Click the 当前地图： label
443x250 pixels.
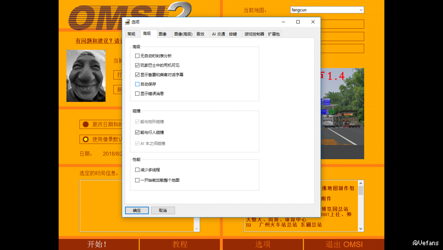tap(256, 10)
